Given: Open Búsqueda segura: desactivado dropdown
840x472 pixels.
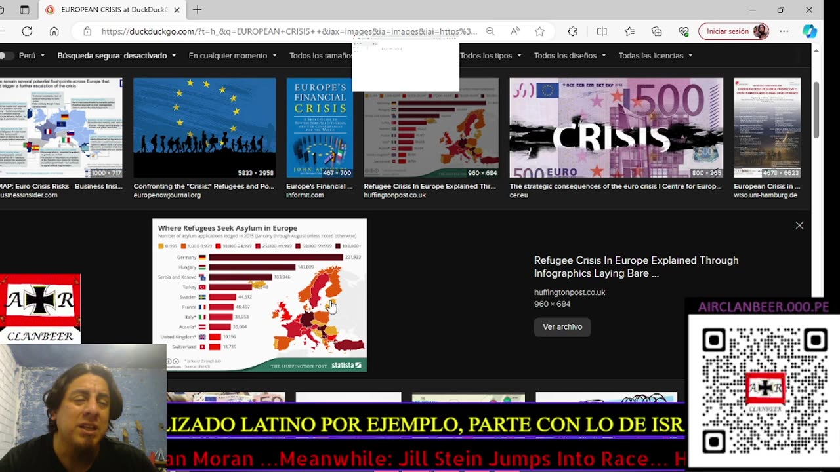Looking at the screenshot, I should pyautogui.click(x=117, y=56).
